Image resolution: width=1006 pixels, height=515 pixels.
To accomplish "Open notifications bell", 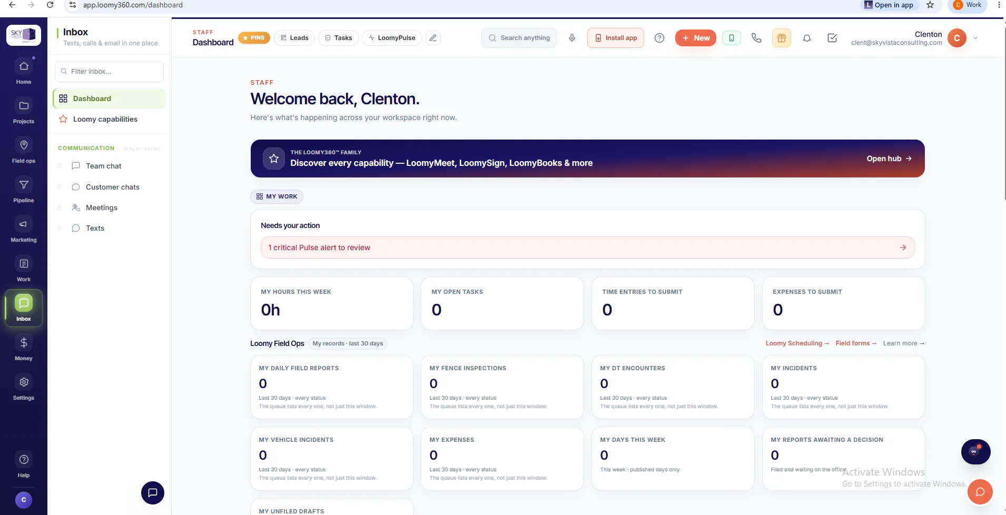I will click(807, 38).
